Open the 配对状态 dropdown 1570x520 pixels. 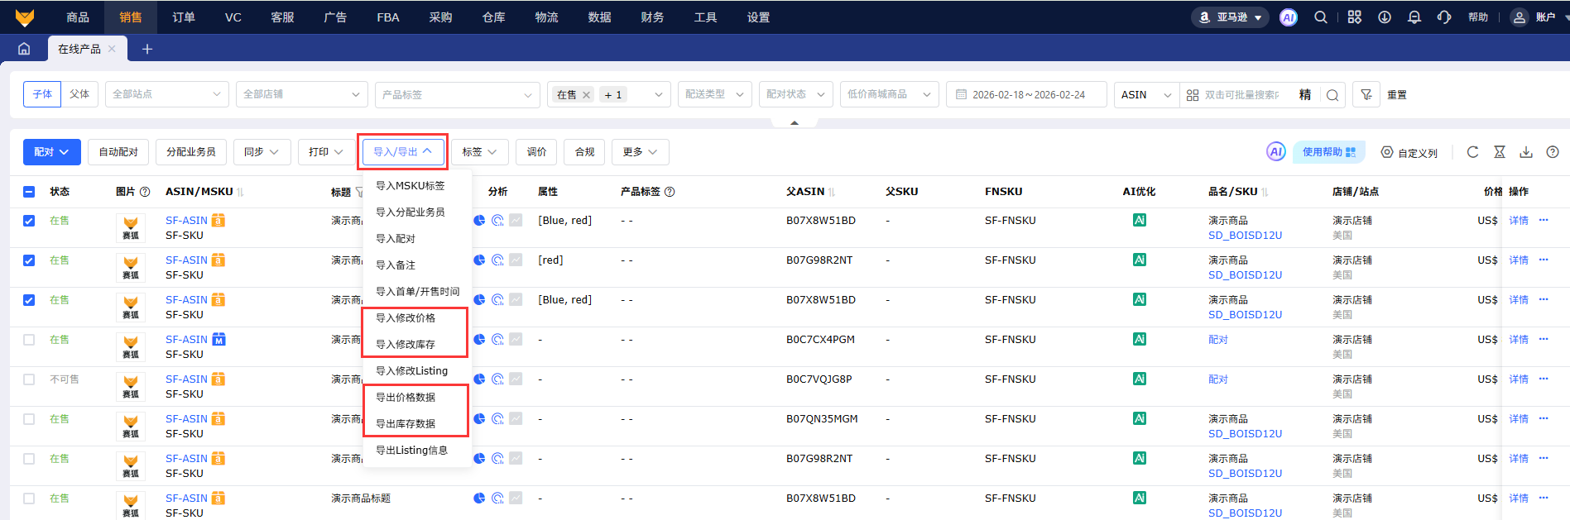(x=795, y=94)
